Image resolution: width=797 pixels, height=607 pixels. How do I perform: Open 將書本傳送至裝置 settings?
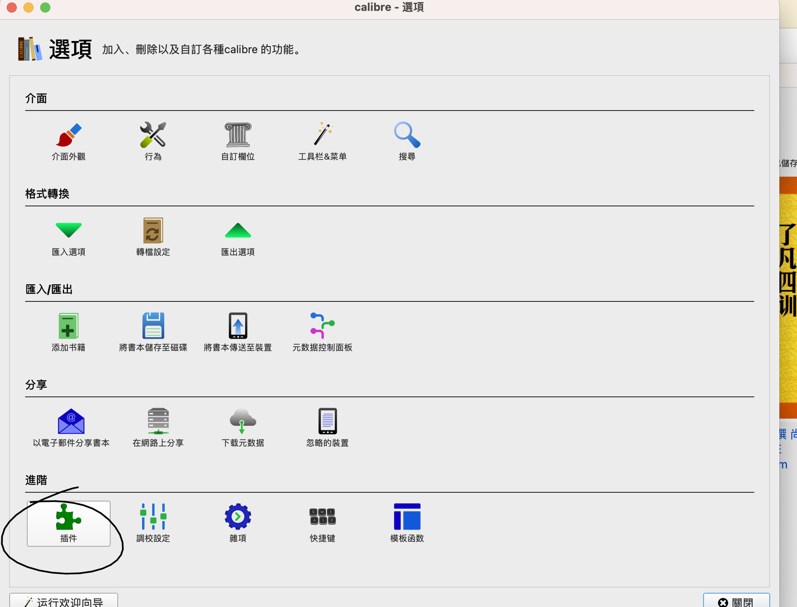pyautogui.click(x=238, y=332)
